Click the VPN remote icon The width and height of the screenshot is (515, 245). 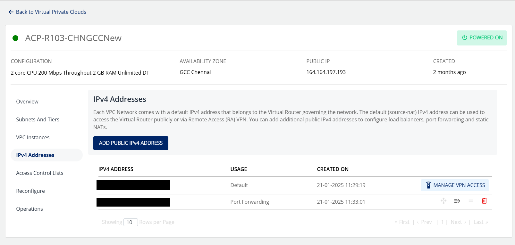click(x=428, y=185)
